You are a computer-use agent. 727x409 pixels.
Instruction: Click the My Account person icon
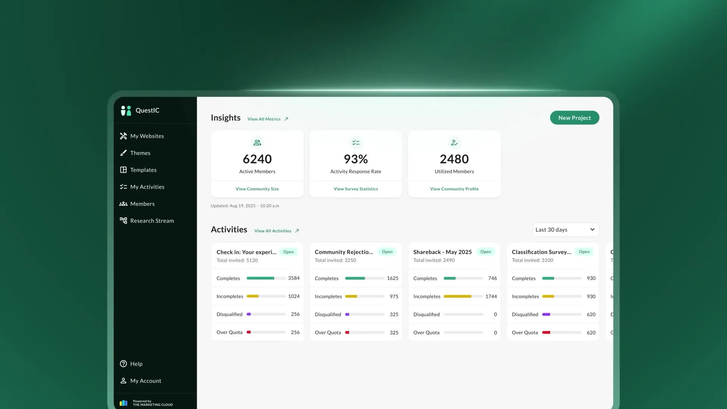123,381
